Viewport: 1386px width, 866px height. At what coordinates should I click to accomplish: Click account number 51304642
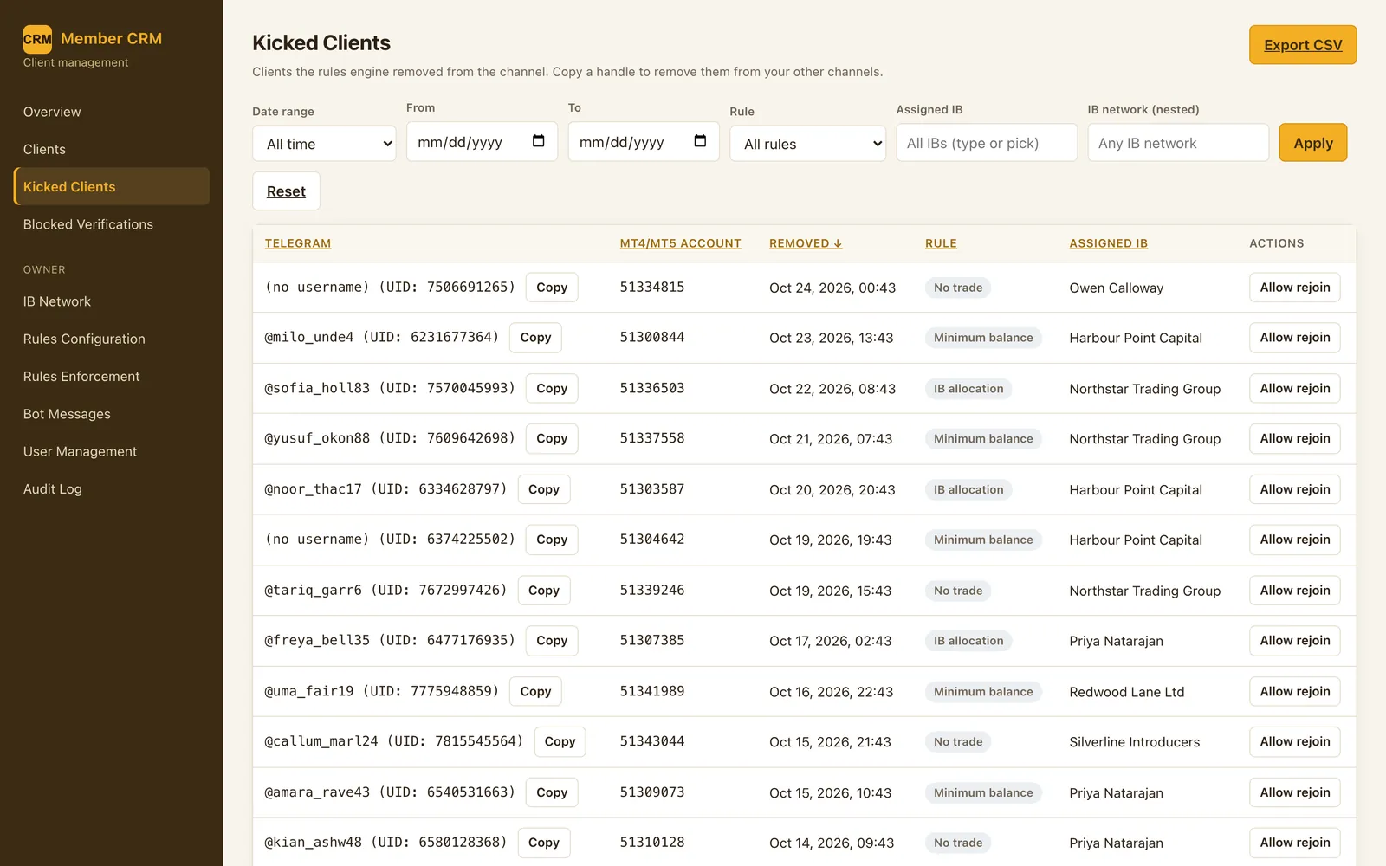652,540
